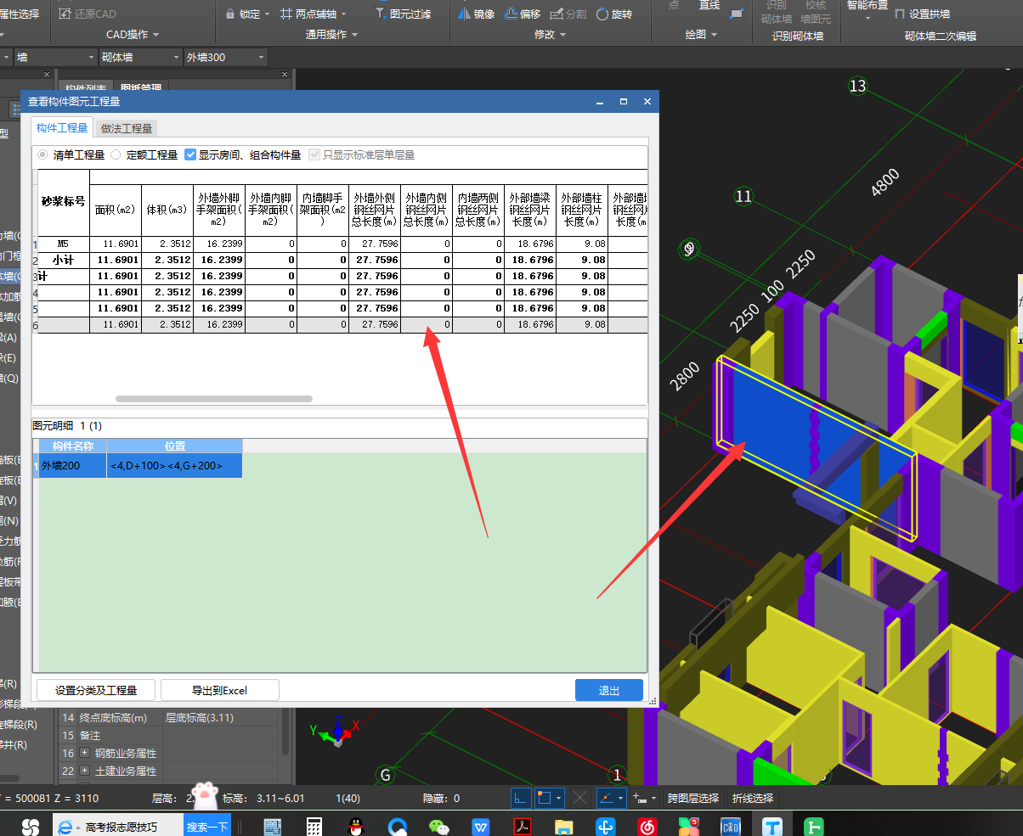Open the 砌体墙 type dropdown
This screenshot has width=1023, height=836.
[x=140, y=57]
